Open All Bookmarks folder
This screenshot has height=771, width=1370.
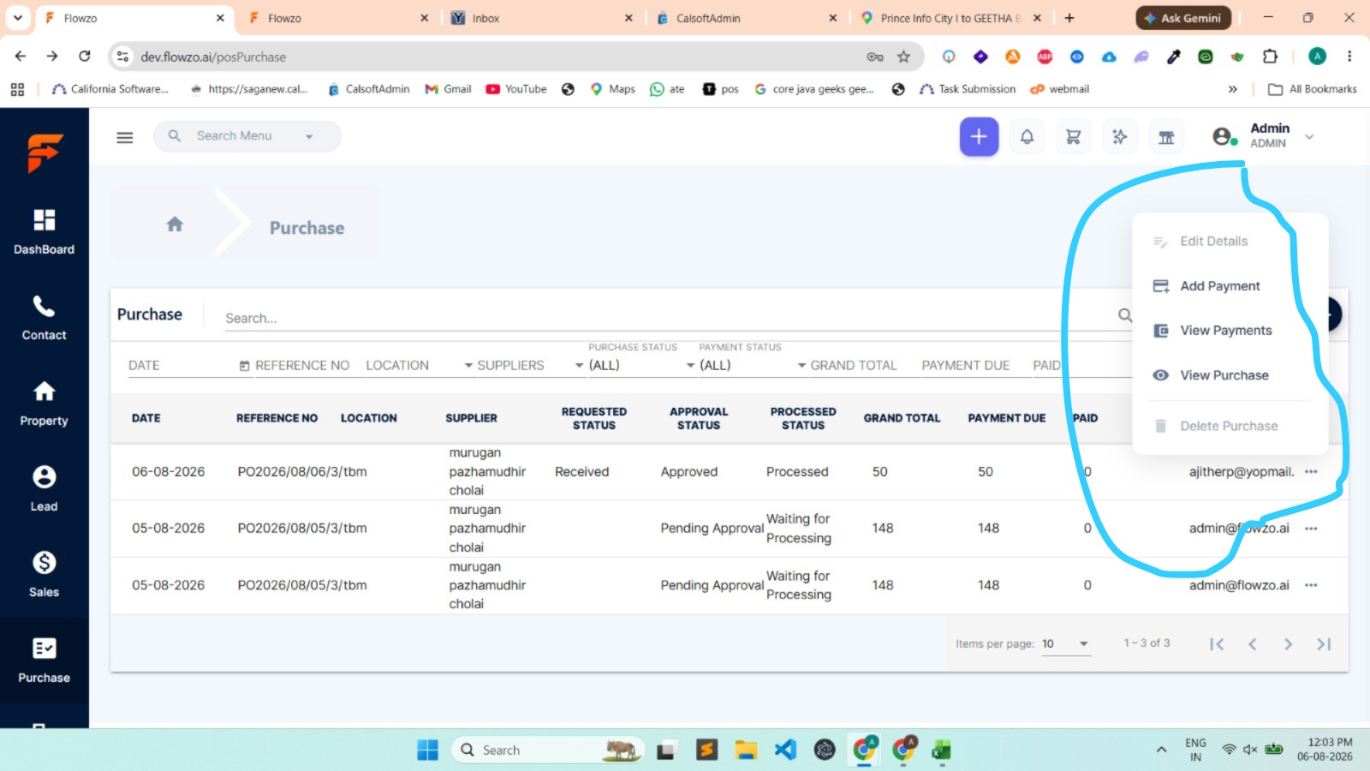coord(1313,89)
